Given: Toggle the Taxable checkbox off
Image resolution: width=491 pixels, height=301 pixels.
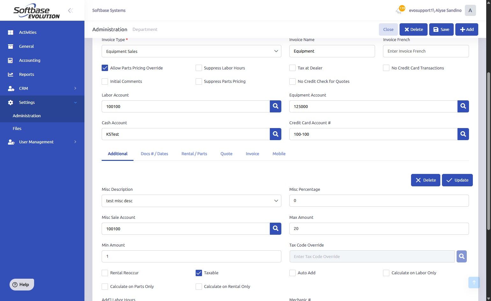Looking at the screenshot, I should click(x=199, y=273).
